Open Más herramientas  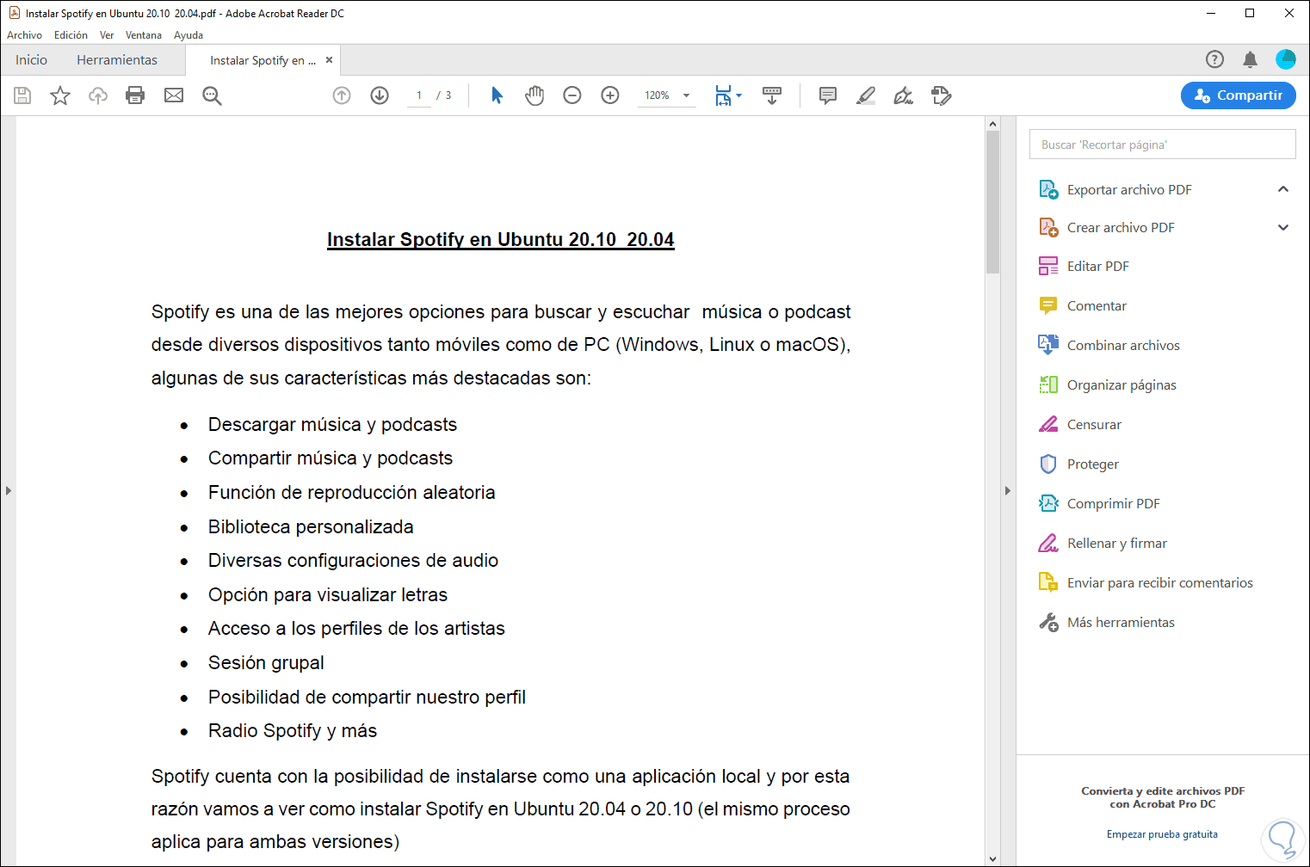pos(1121,623)
